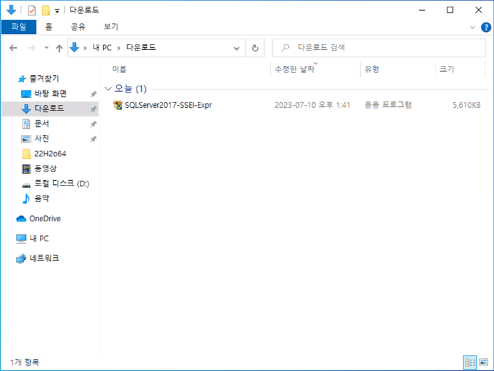Click the pin icon next to 문서
Screen dimensions: 494x371
tap(93, 124)
